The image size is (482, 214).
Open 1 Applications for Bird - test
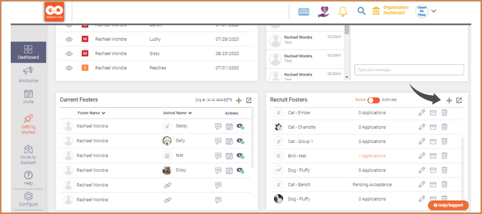pos(372,156)
